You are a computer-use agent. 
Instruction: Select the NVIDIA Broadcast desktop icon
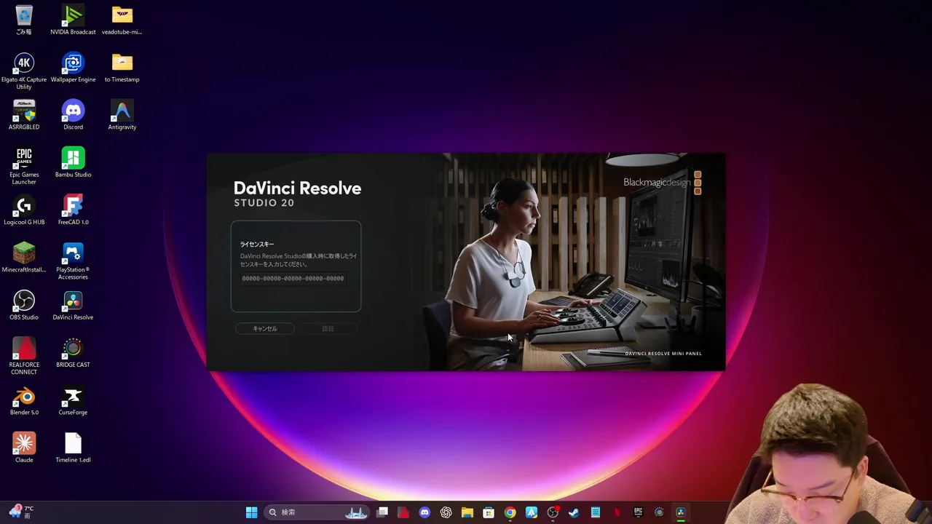pyautogui.click(x=73, y=20)
